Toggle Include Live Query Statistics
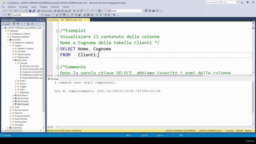The image size is (256, 144). [76, 15]
